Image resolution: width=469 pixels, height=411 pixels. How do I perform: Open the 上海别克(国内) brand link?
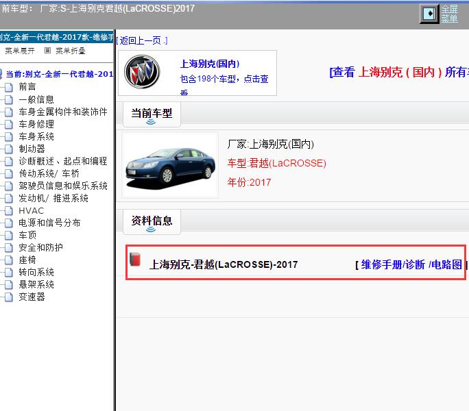click(210, 64)
